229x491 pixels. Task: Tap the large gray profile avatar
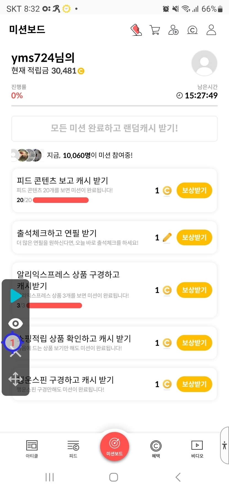pos(204,63)
